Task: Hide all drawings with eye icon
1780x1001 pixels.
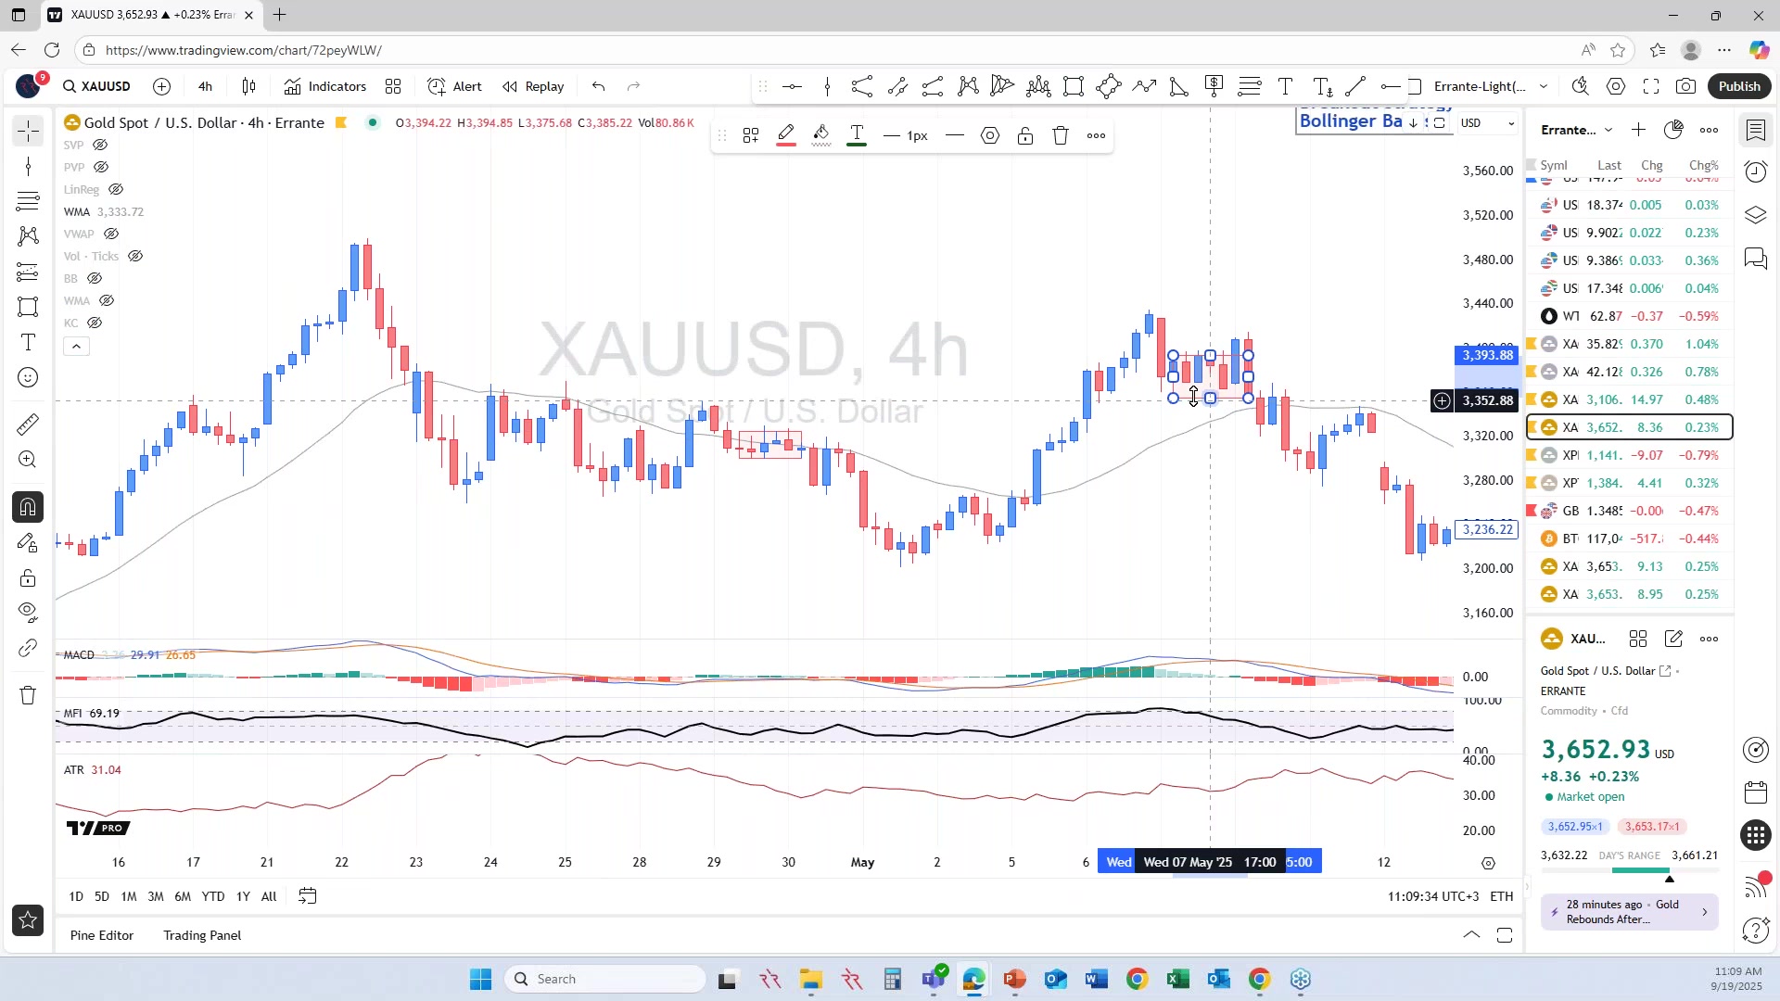Action: tap(28, 613)
